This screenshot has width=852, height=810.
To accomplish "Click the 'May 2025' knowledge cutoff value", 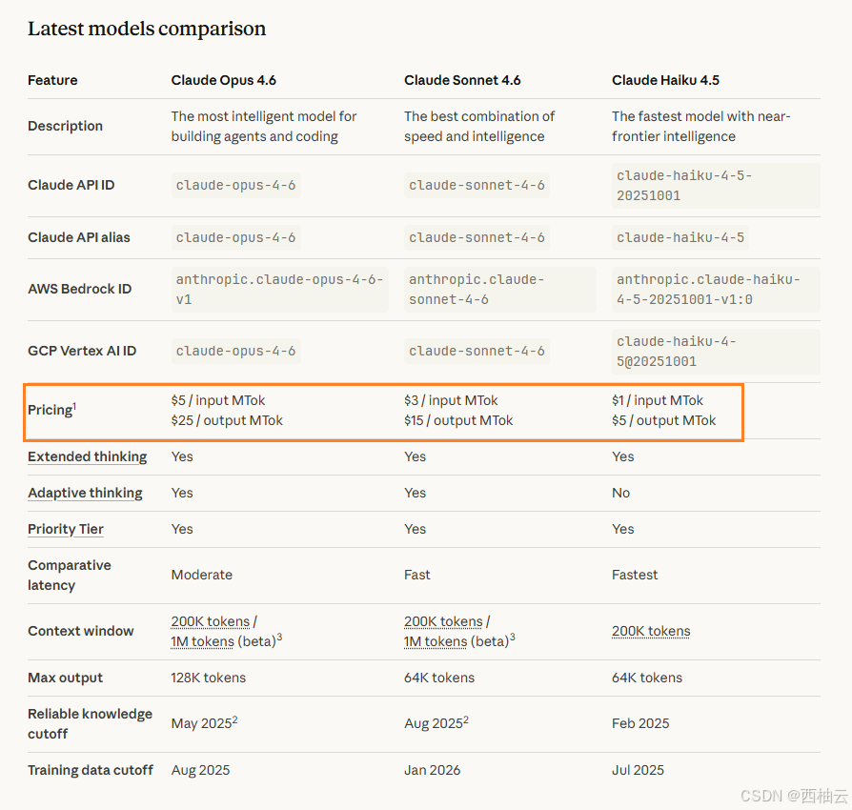I will (x=202, y=723).
